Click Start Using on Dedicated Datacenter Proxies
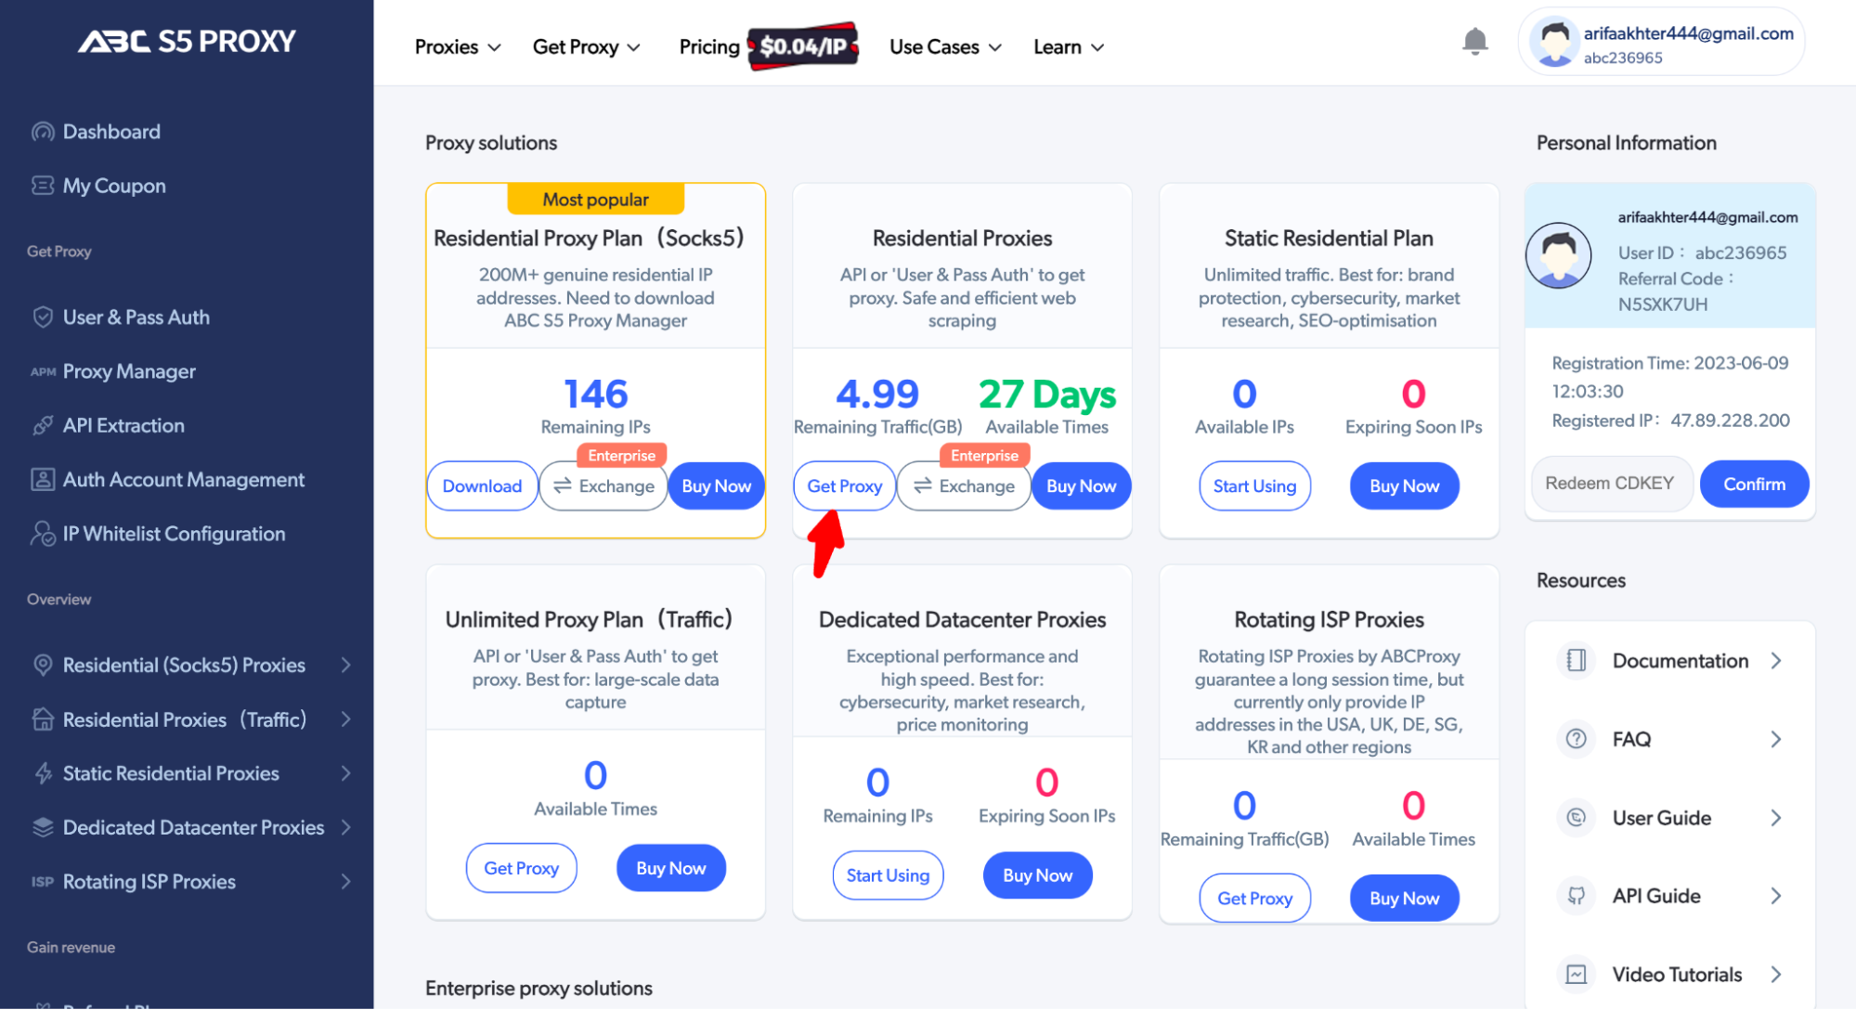The height and width of the screenshot is (1010, 1856). click(x=888, y=875)
